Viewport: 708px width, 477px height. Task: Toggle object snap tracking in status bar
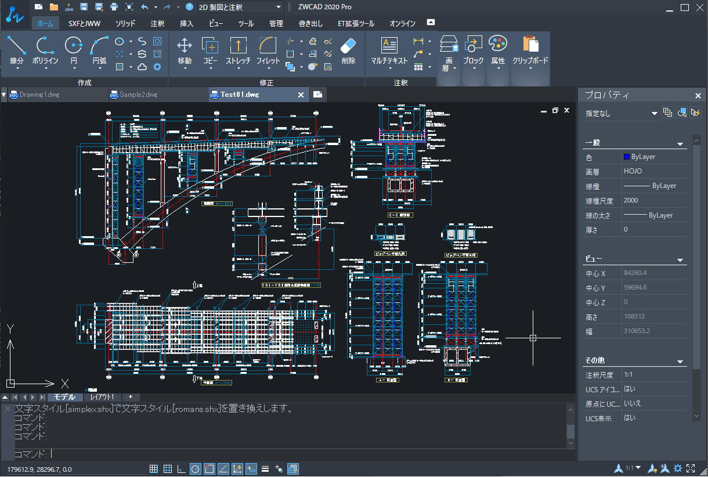223,469
